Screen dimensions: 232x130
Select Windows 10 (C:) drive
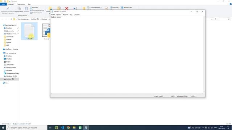11,76
